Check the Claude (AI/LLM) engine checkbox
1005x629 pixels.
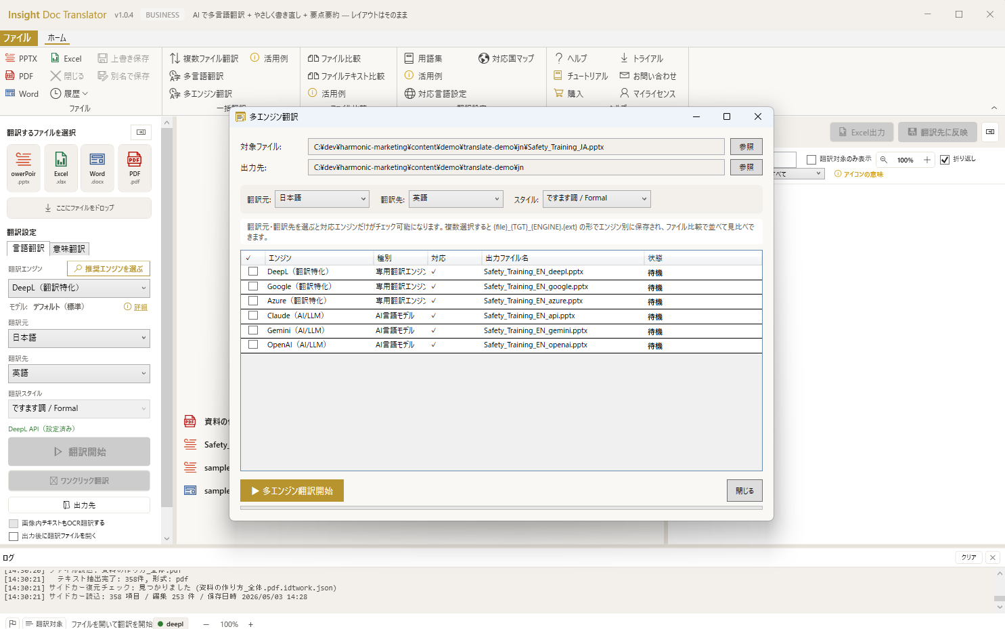[x=253, y=316]
